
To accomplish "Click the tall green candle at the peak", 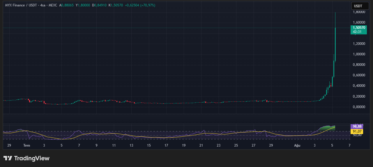I will pyautogui.click(x=335, y=44).
